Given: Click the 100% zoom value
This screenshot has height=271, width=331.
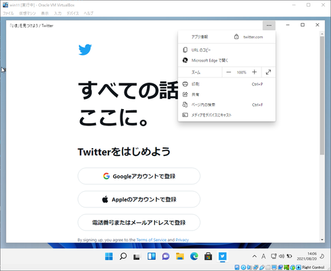Looking at the screenshot, I should pyautogui.click(x=242, y=72).
